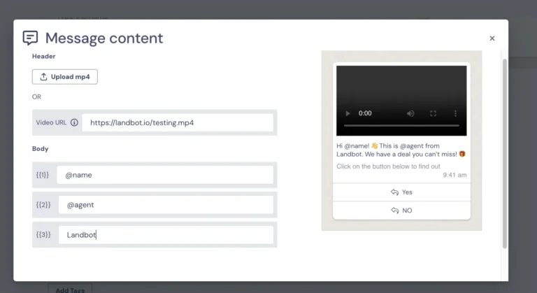Click the Upload mp4 button
The width and height of the screenshot is (537, 293).
(x=65, y=77)
